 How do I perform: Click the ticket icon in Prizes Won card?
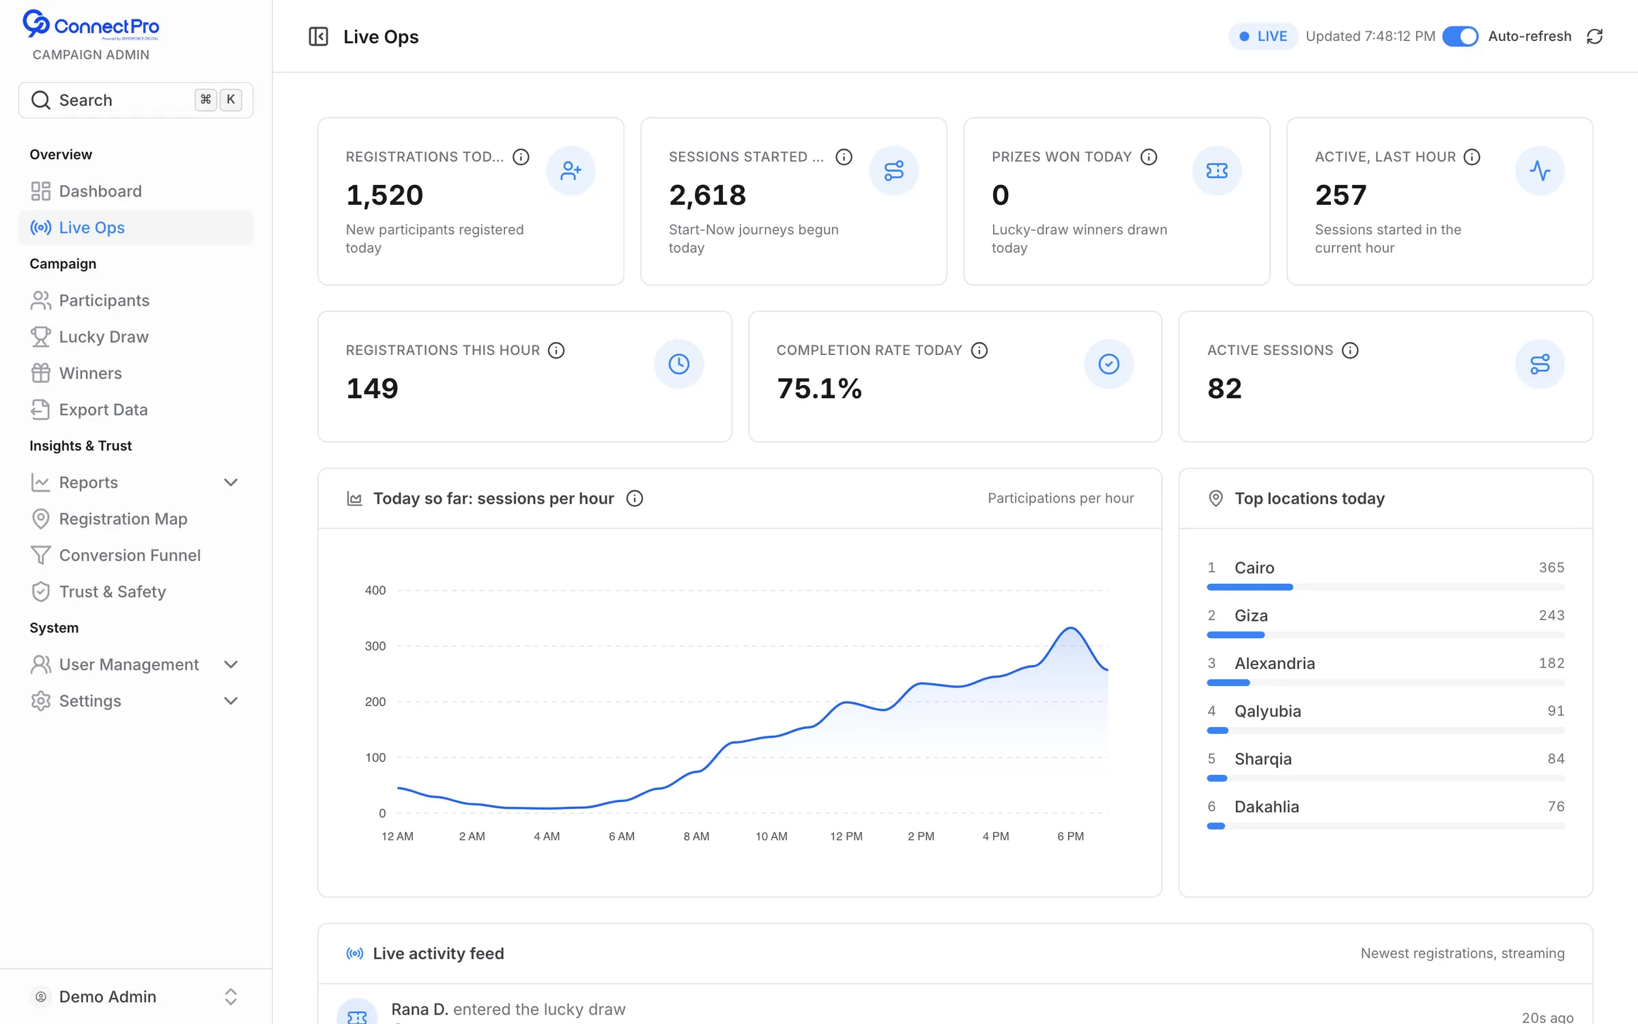tap(1217, 171)
